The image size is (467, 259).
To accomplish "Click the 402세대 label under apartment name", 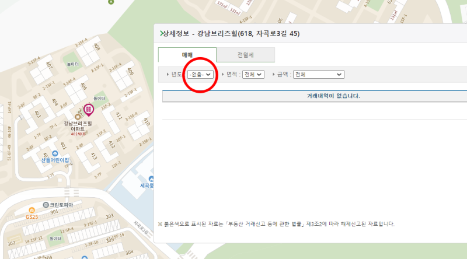I will click(x=78, y=134).
